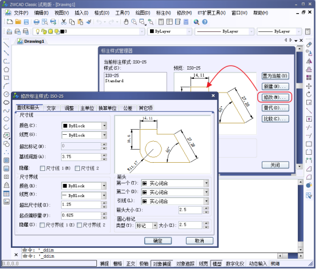Image resolution: width=316 pixels, height=269 pixels.
Task: Click 关闭 button in style manager
Action: coord(276,165)
